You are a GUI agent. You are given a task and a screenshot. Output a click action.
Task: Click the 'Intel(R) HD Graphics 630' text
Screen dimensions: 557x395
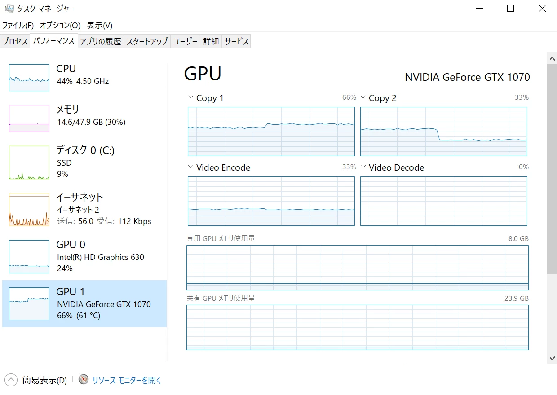tap(101, 257)
